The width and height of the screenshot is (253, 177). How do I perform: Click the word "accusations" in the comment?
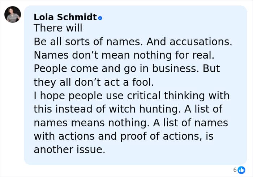point(201,42)
